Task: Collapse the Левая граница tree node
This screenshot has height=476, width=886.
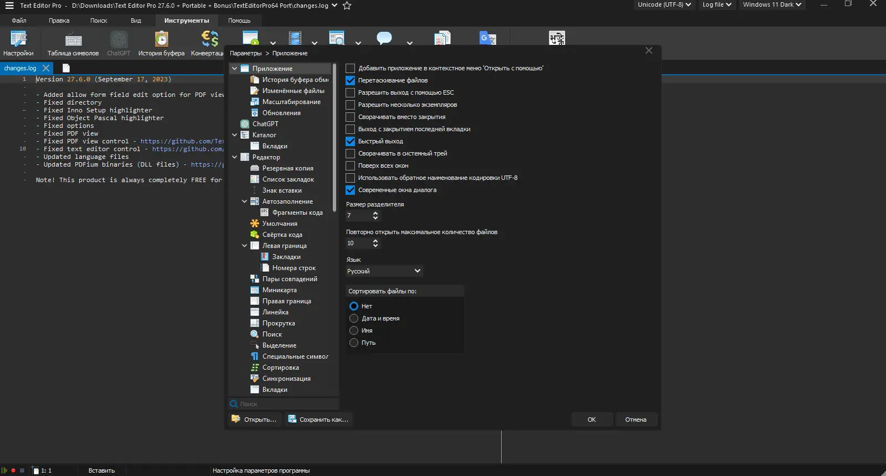Action: click(245, 246)
